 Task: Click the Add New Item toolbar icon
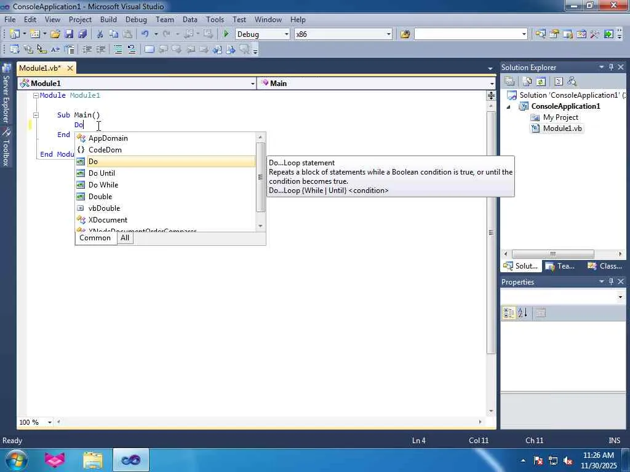(34, 34)
